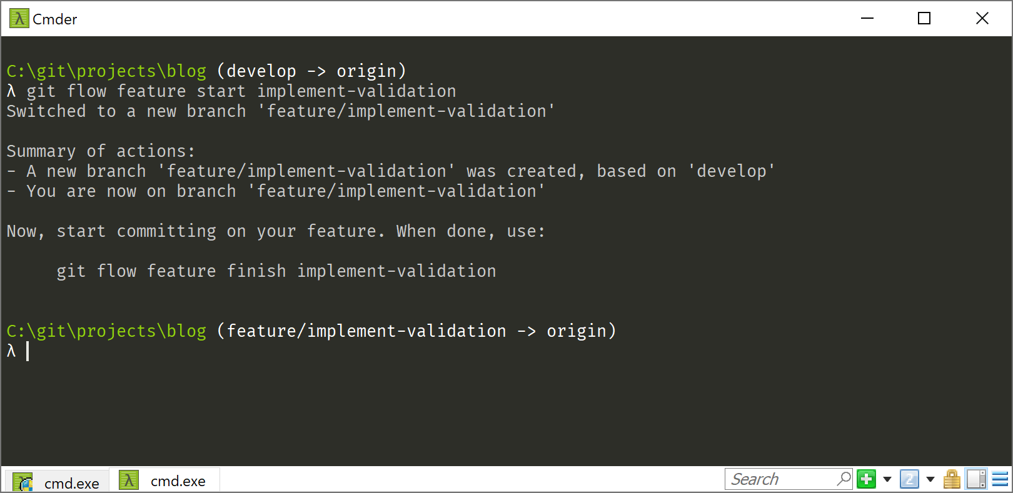The height and width of the screenshot is (493, 1013).
Task: Click the git flow feature finish command text
Action: point(276,271)
